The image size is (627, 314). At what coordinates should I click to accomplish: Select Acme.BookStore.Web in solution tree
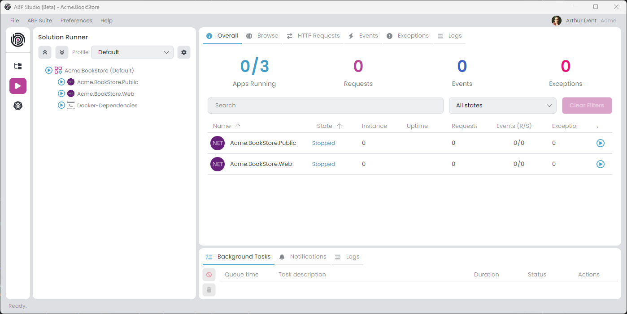106,93
